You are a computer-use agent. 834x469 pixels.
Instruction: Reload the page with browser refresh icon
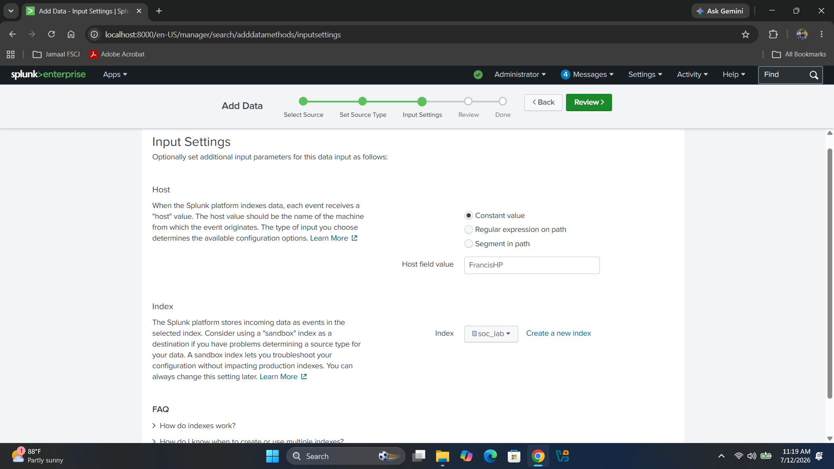(x=51, y=34)
